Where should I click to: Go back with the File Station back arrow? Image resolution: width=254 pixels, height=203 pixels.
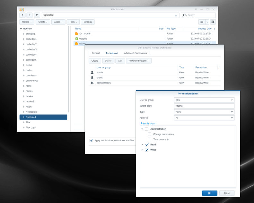pos(22,15)
